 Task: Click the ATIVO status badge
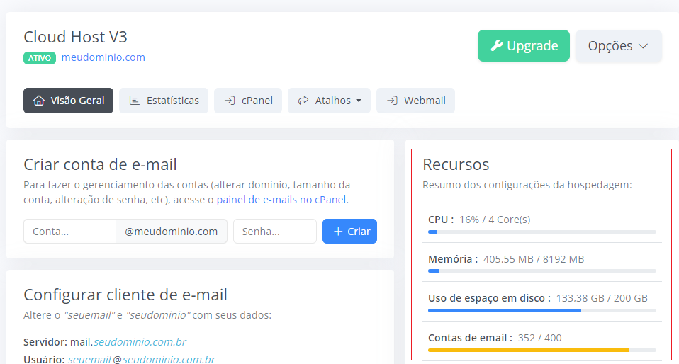coord(40,58)
